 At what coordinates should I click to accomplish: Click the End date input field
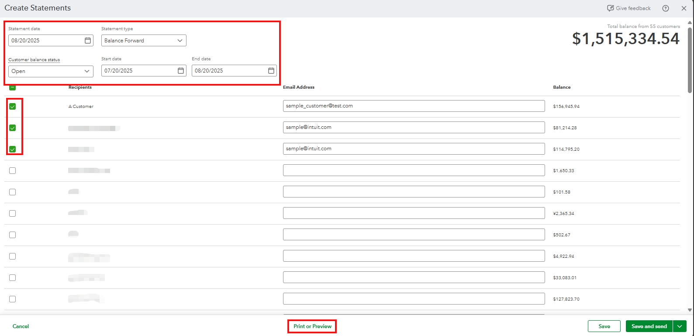[x=234, y=71]
